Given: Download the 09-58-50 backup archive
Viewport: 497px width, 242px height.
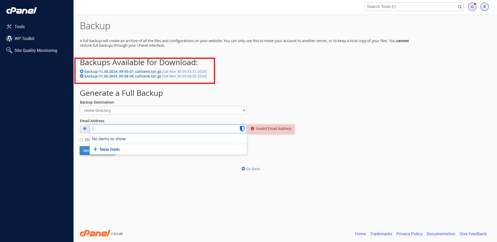Looking at the screenshot, I should click(x=122, y=76).
